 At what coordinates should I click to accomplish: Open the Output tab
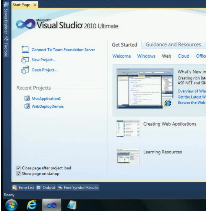click(x=46, y=188)
